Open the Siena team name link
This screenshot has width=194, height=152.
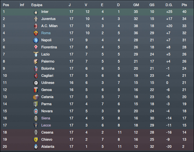[46, 118]
